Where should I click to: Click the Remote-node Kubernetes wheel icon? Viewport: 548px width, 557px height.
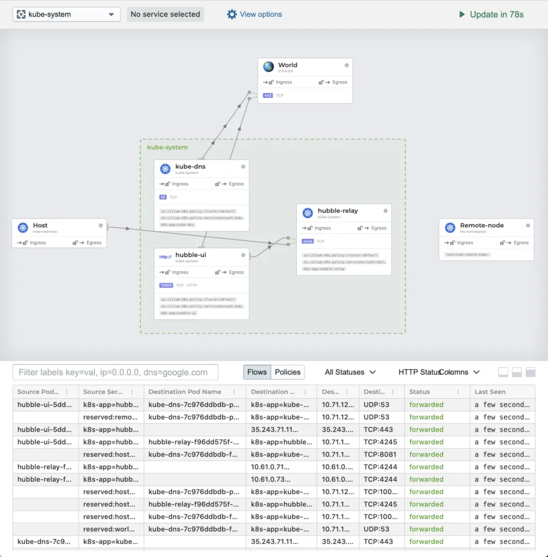click(450, 227)
